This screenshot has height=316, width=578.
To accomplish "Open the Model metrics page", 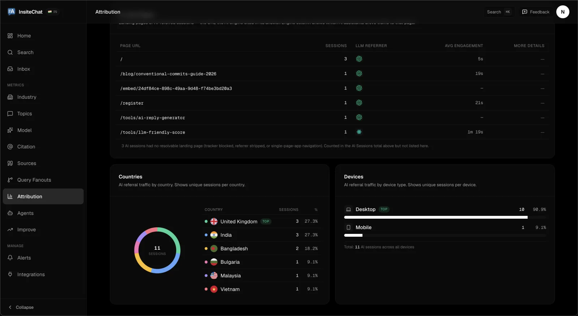I will [x=43, y=130].
